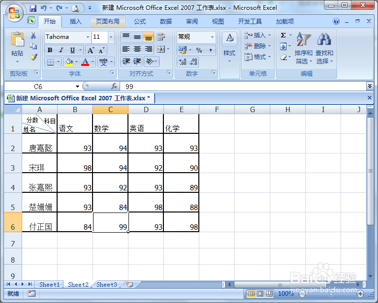This screenshot has height=303, width=378.
Task: Increase indent in alignment group
Action: (137, 61)
